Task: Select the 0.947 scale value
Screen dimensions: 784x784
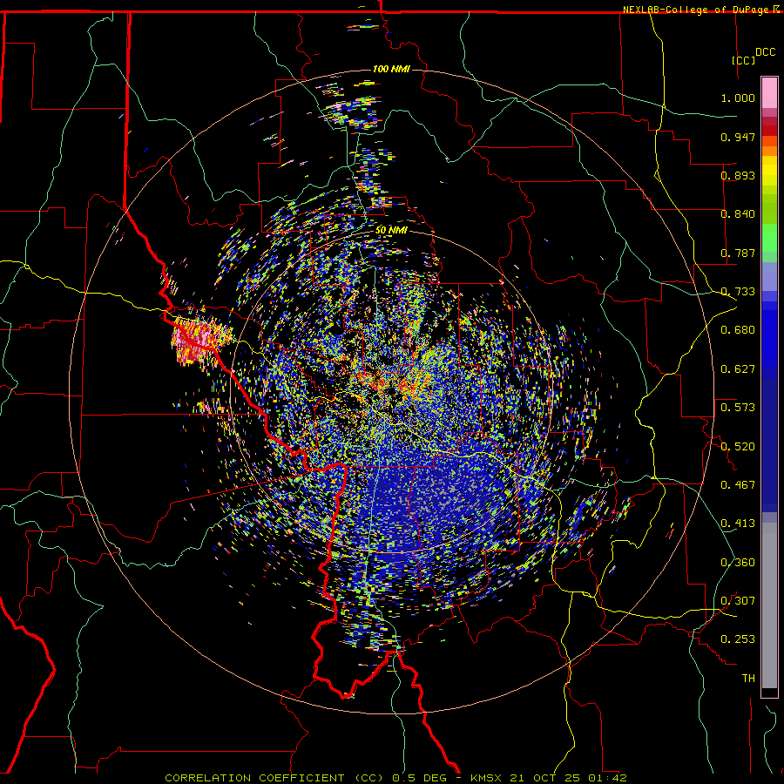Action: [x=738, y=137]
